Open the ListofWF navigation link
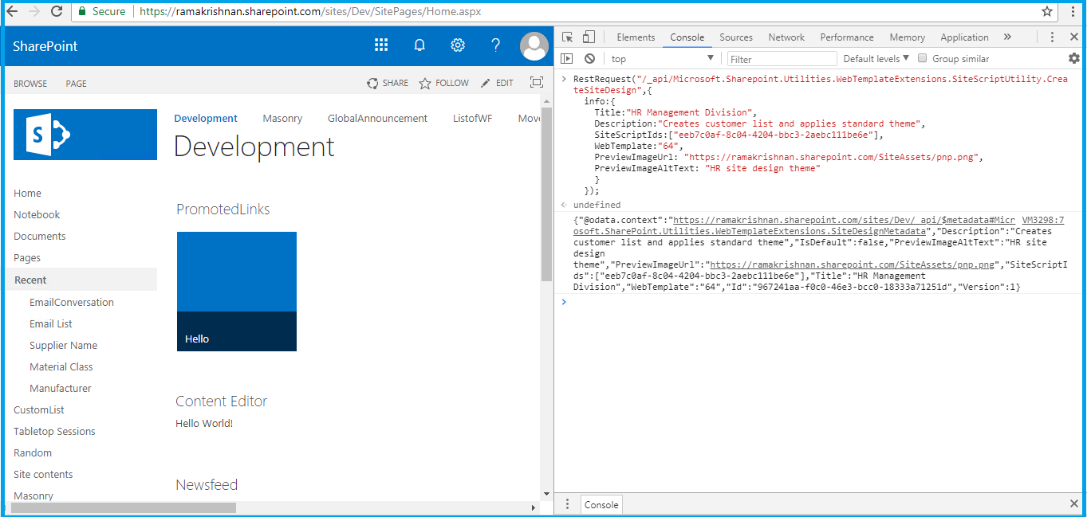This screenshot has height=517, width=1087. point(473,119)
